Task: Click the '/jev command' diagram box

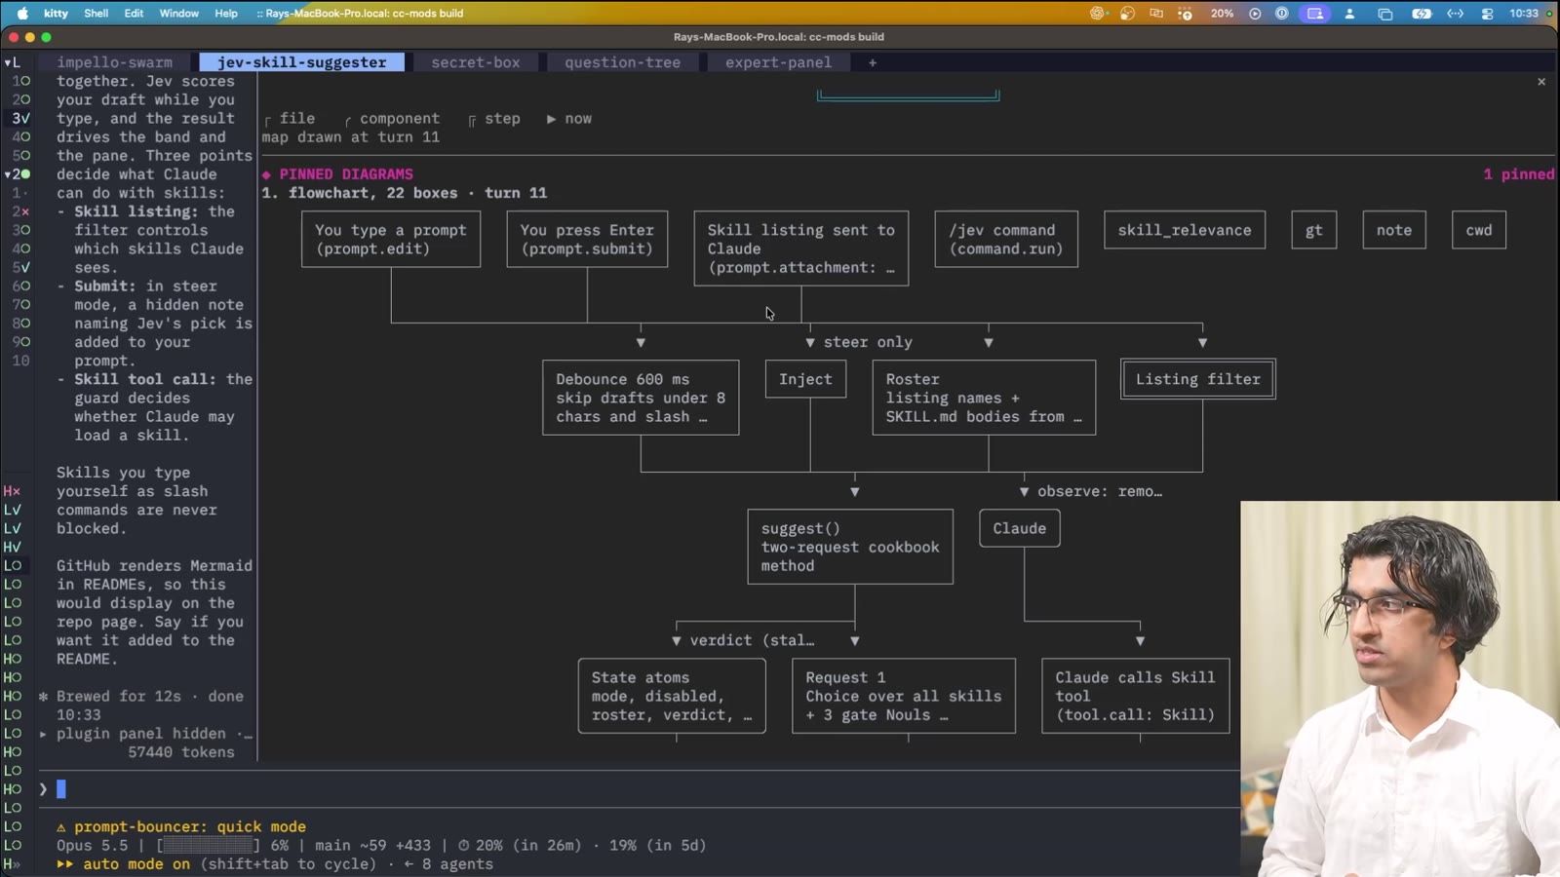Action: tap(1006, 239)
